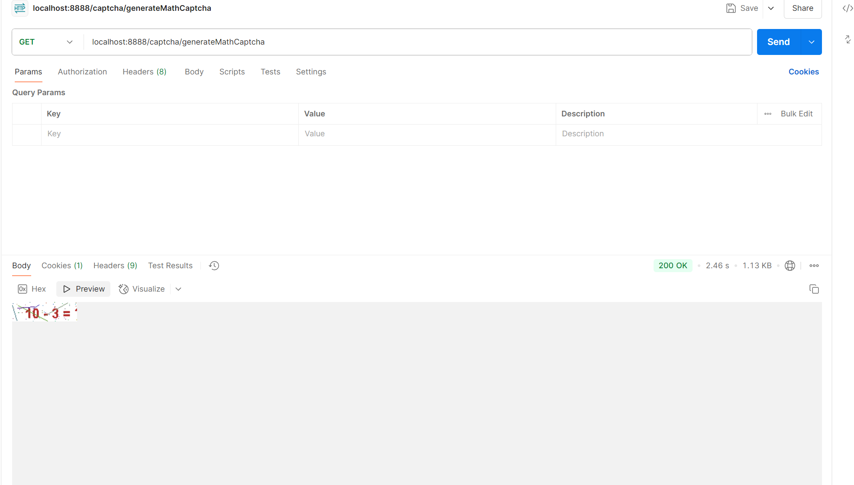Screen dimensions: 854x485
Task: Open the dropdown beside Visualize
Action: (178, 289)
